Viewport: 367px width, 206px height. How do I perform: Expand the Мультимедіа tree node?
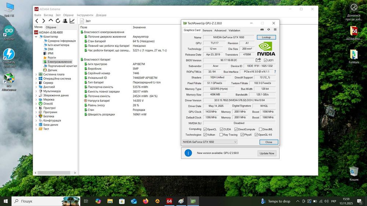point(36,91)
